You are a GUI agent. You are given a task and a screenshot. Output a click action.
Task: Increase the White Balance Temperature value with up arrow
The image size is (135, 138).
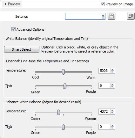[112, 70]
